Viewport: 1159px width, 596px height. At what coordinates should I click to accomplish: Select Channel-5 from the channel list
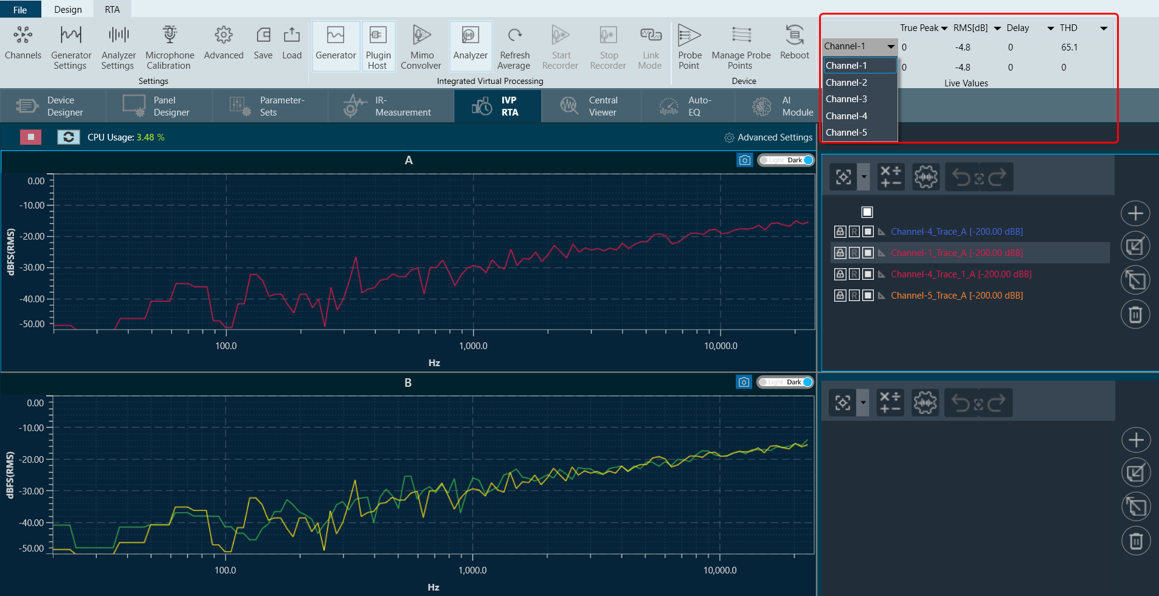click(x=860, y=133)
